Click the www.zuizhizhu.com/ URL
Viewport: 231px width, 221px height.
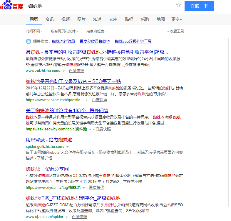(x=43, y=71)
